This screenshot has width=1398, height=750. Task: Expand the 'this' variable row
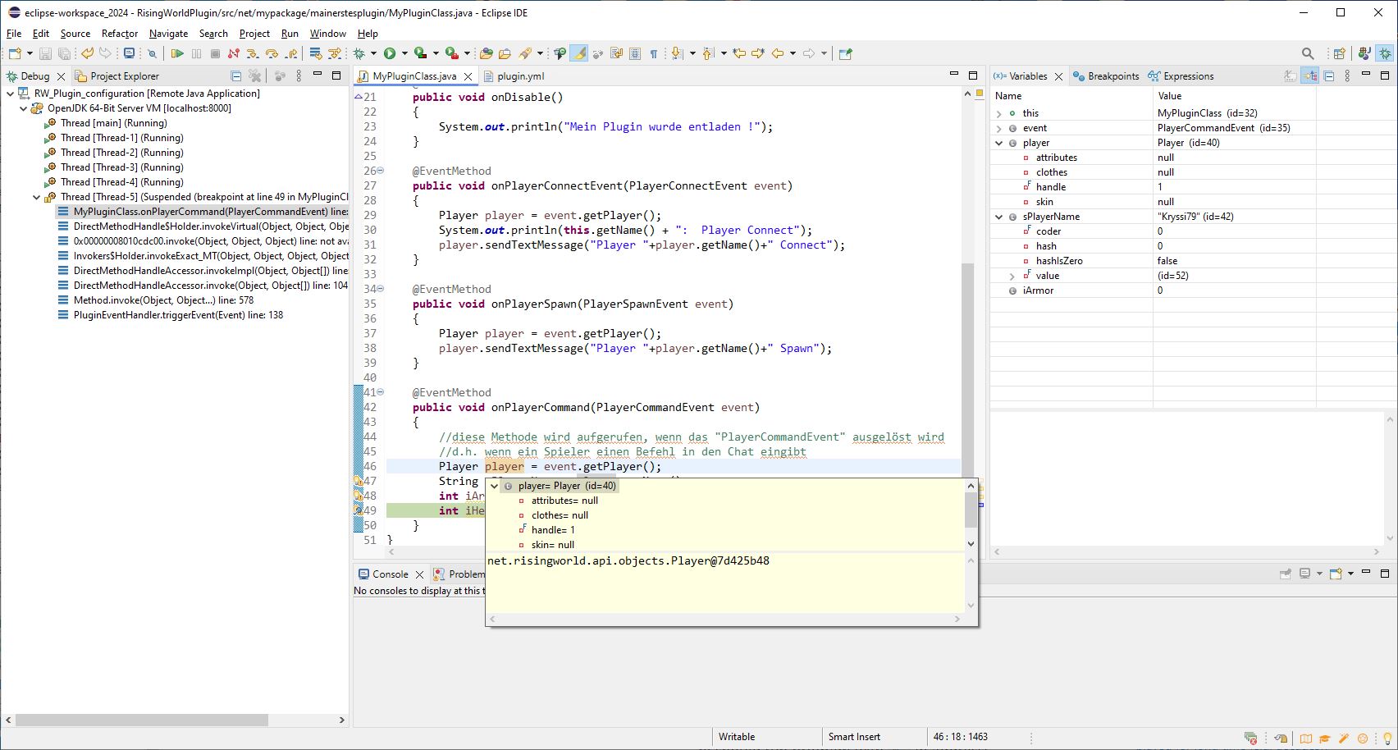pos(999,113)
